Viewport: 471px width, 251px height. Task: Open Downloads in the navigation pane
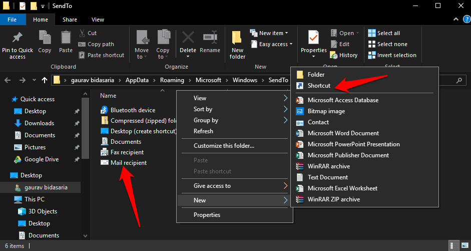(39, 123)
